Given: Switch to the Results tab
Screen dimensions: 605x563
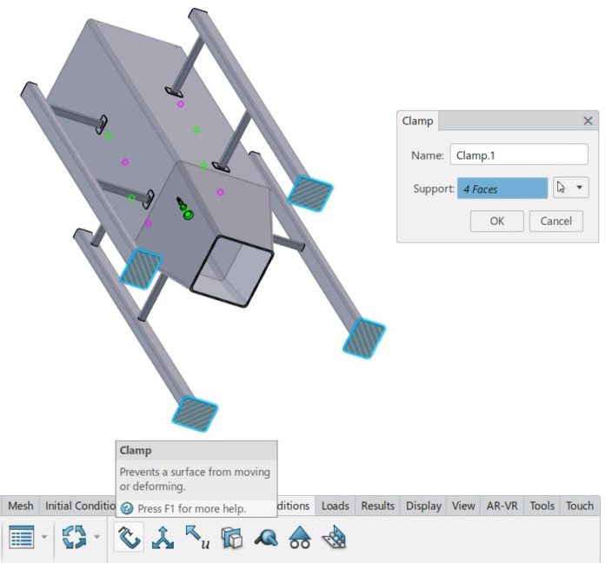Looking at the screenshot, I should (378, 506).
